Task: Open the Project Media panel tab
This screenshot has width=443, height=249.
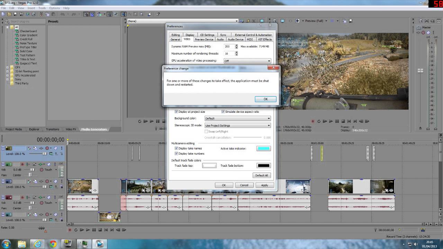Action: point(13,129)
